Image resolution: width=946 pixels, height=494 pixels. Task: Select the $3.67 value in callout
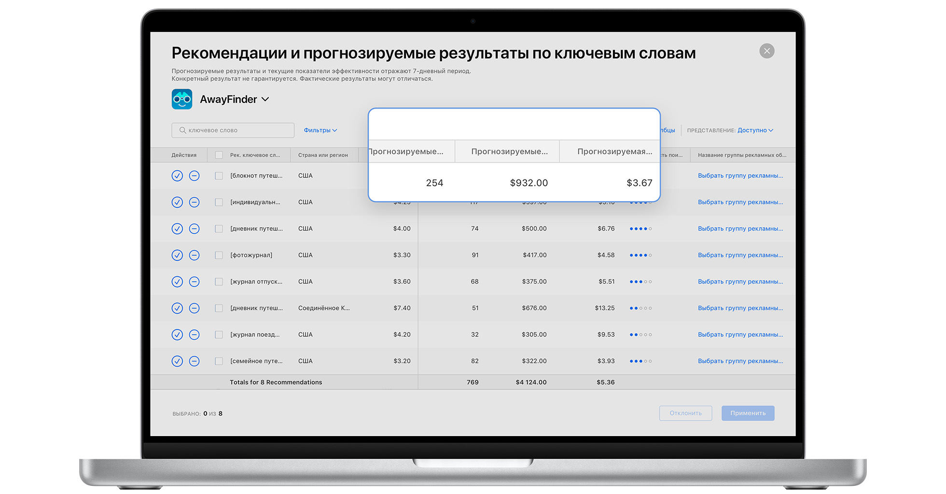click(640, 183)
